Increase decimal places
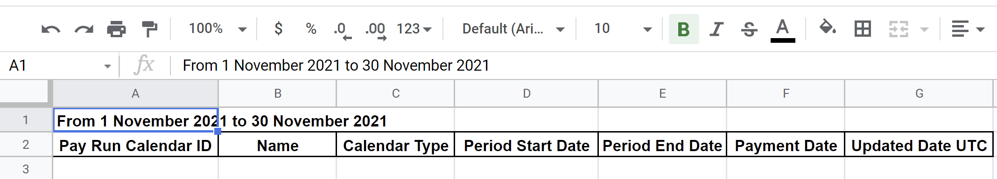This screenshot has height=179, width=997. (376, 30)
